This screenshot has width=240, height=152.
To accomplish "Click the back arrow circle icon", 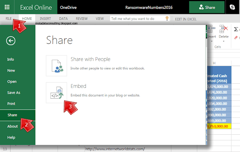I will (11, 41).
